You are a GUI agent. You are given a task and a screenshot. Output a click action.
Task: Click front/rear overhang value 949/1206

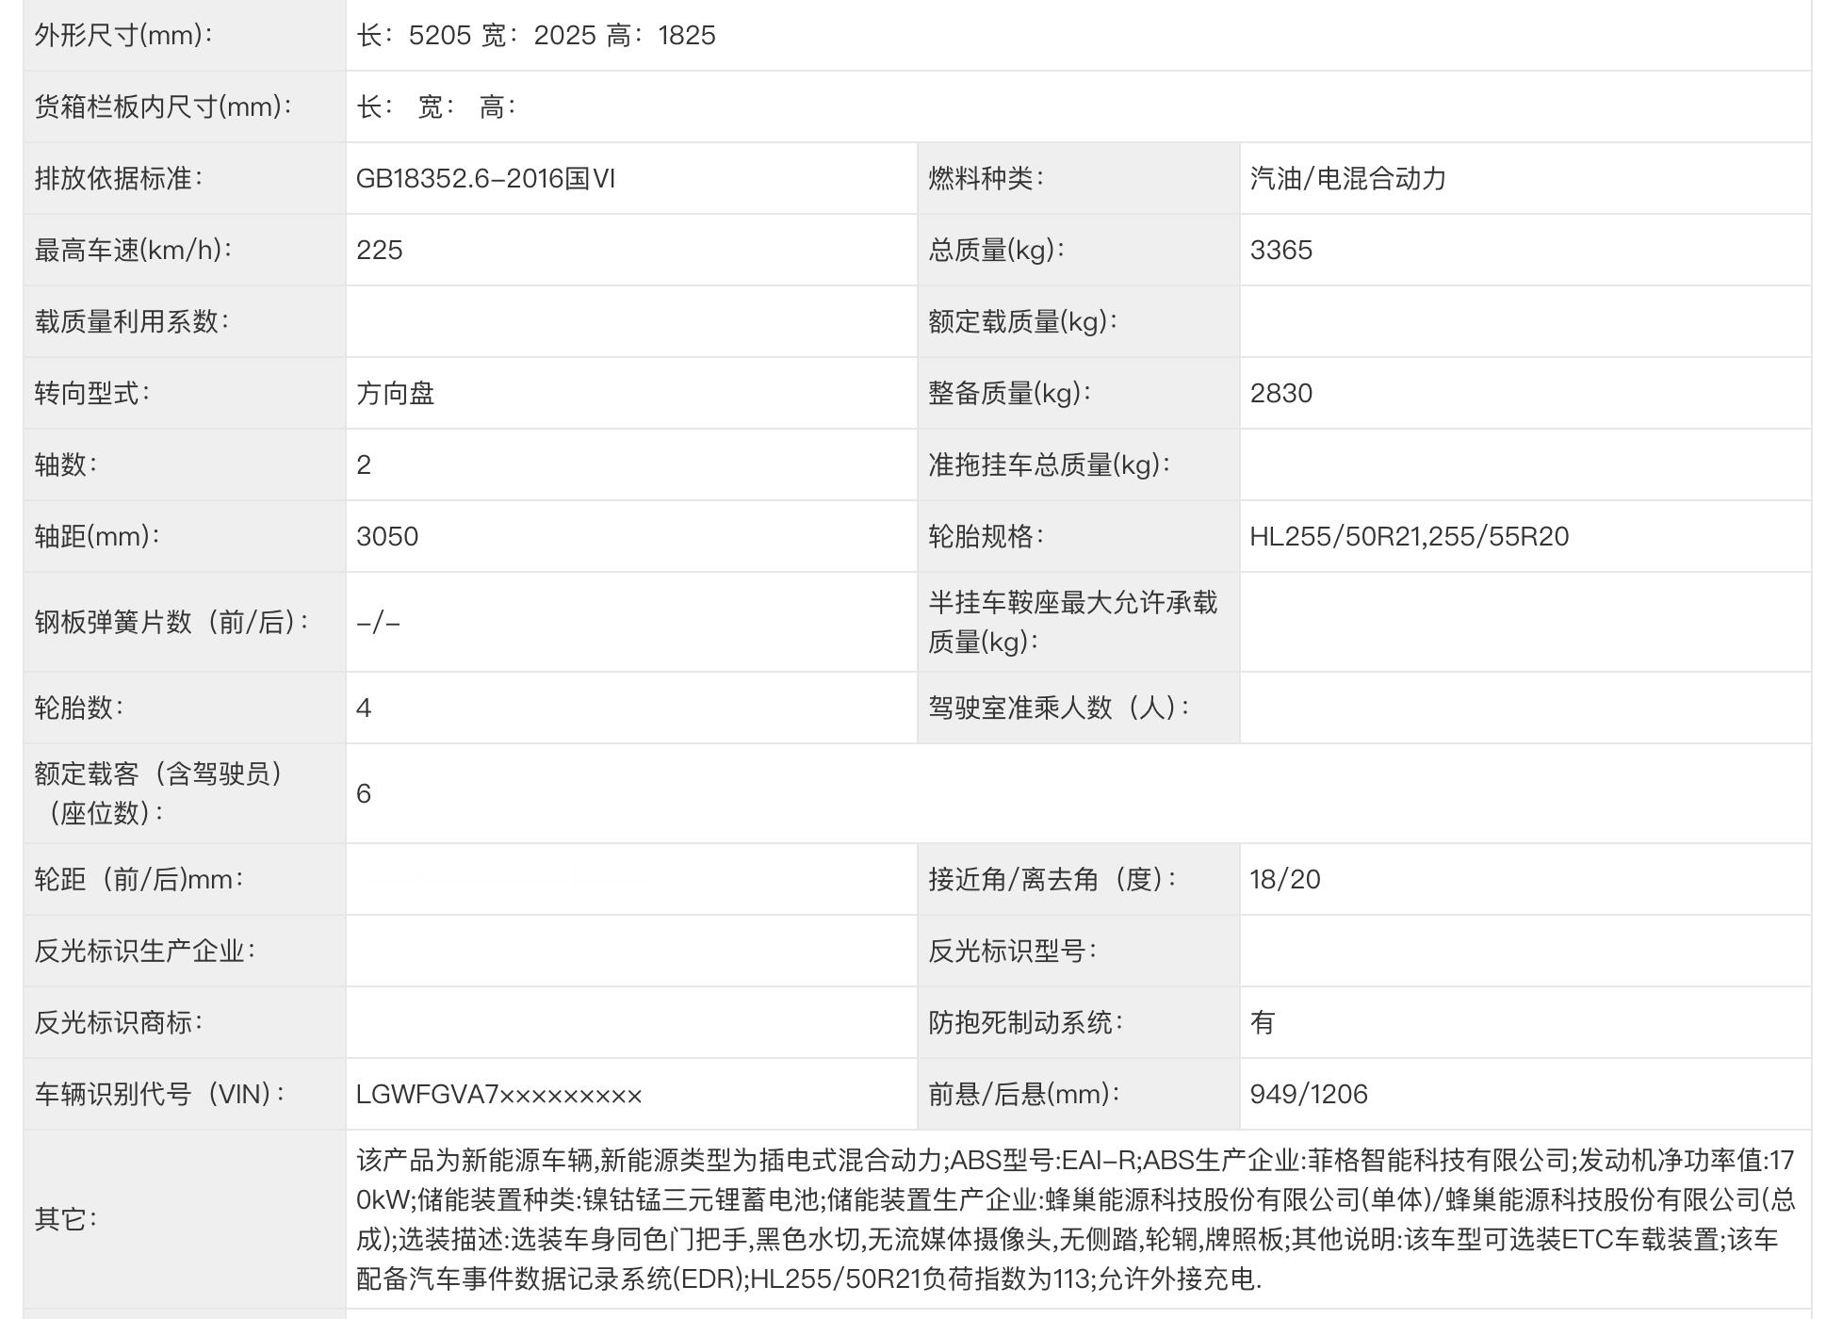1308,1095
